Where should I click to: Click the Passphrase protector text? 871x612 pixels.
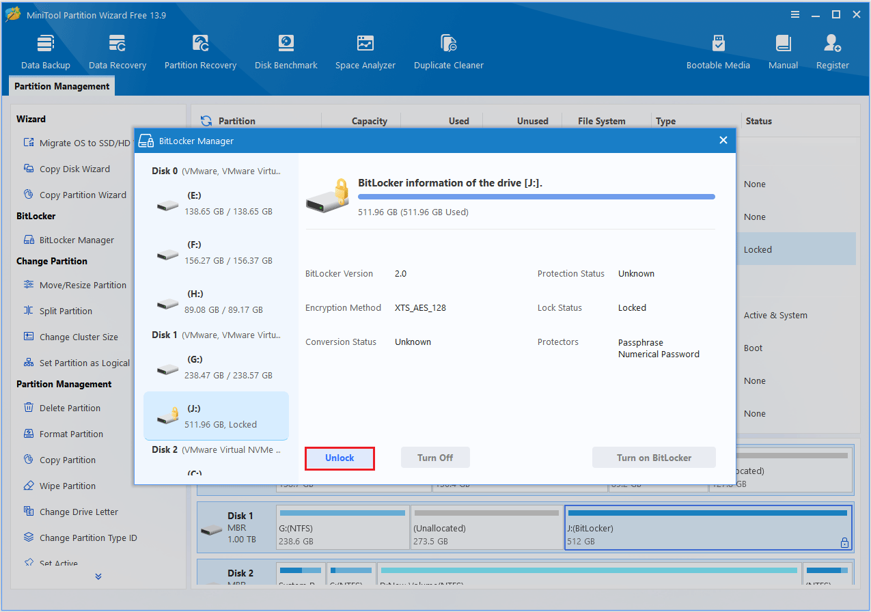641,342
